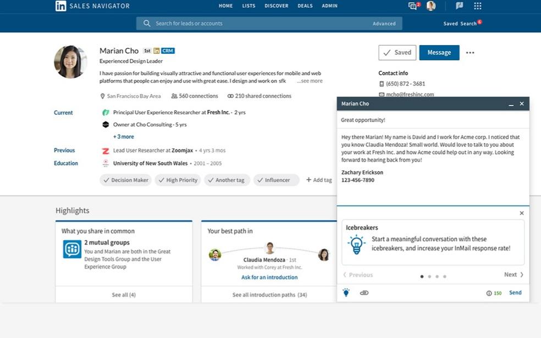This screenshot has width=541, height=338.
Task: Open the messaging inbox icon with badge
Action: click(x=413, y=5)
